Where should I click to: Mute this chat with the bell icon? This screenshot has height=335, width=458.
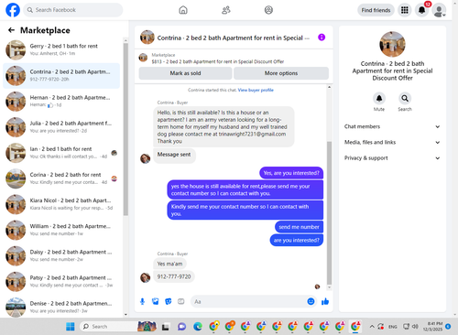[379, 98]
